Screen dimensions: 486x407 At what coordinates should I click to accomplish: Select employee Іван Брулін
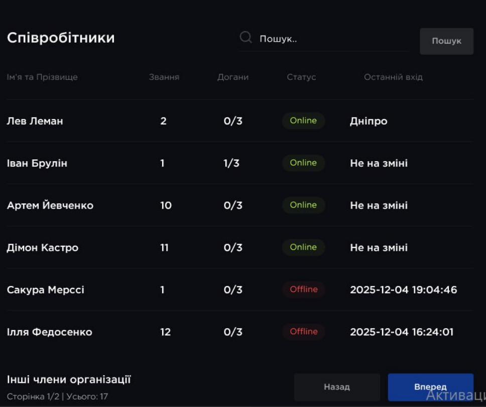pyautogui.click(x=37, y=163)
